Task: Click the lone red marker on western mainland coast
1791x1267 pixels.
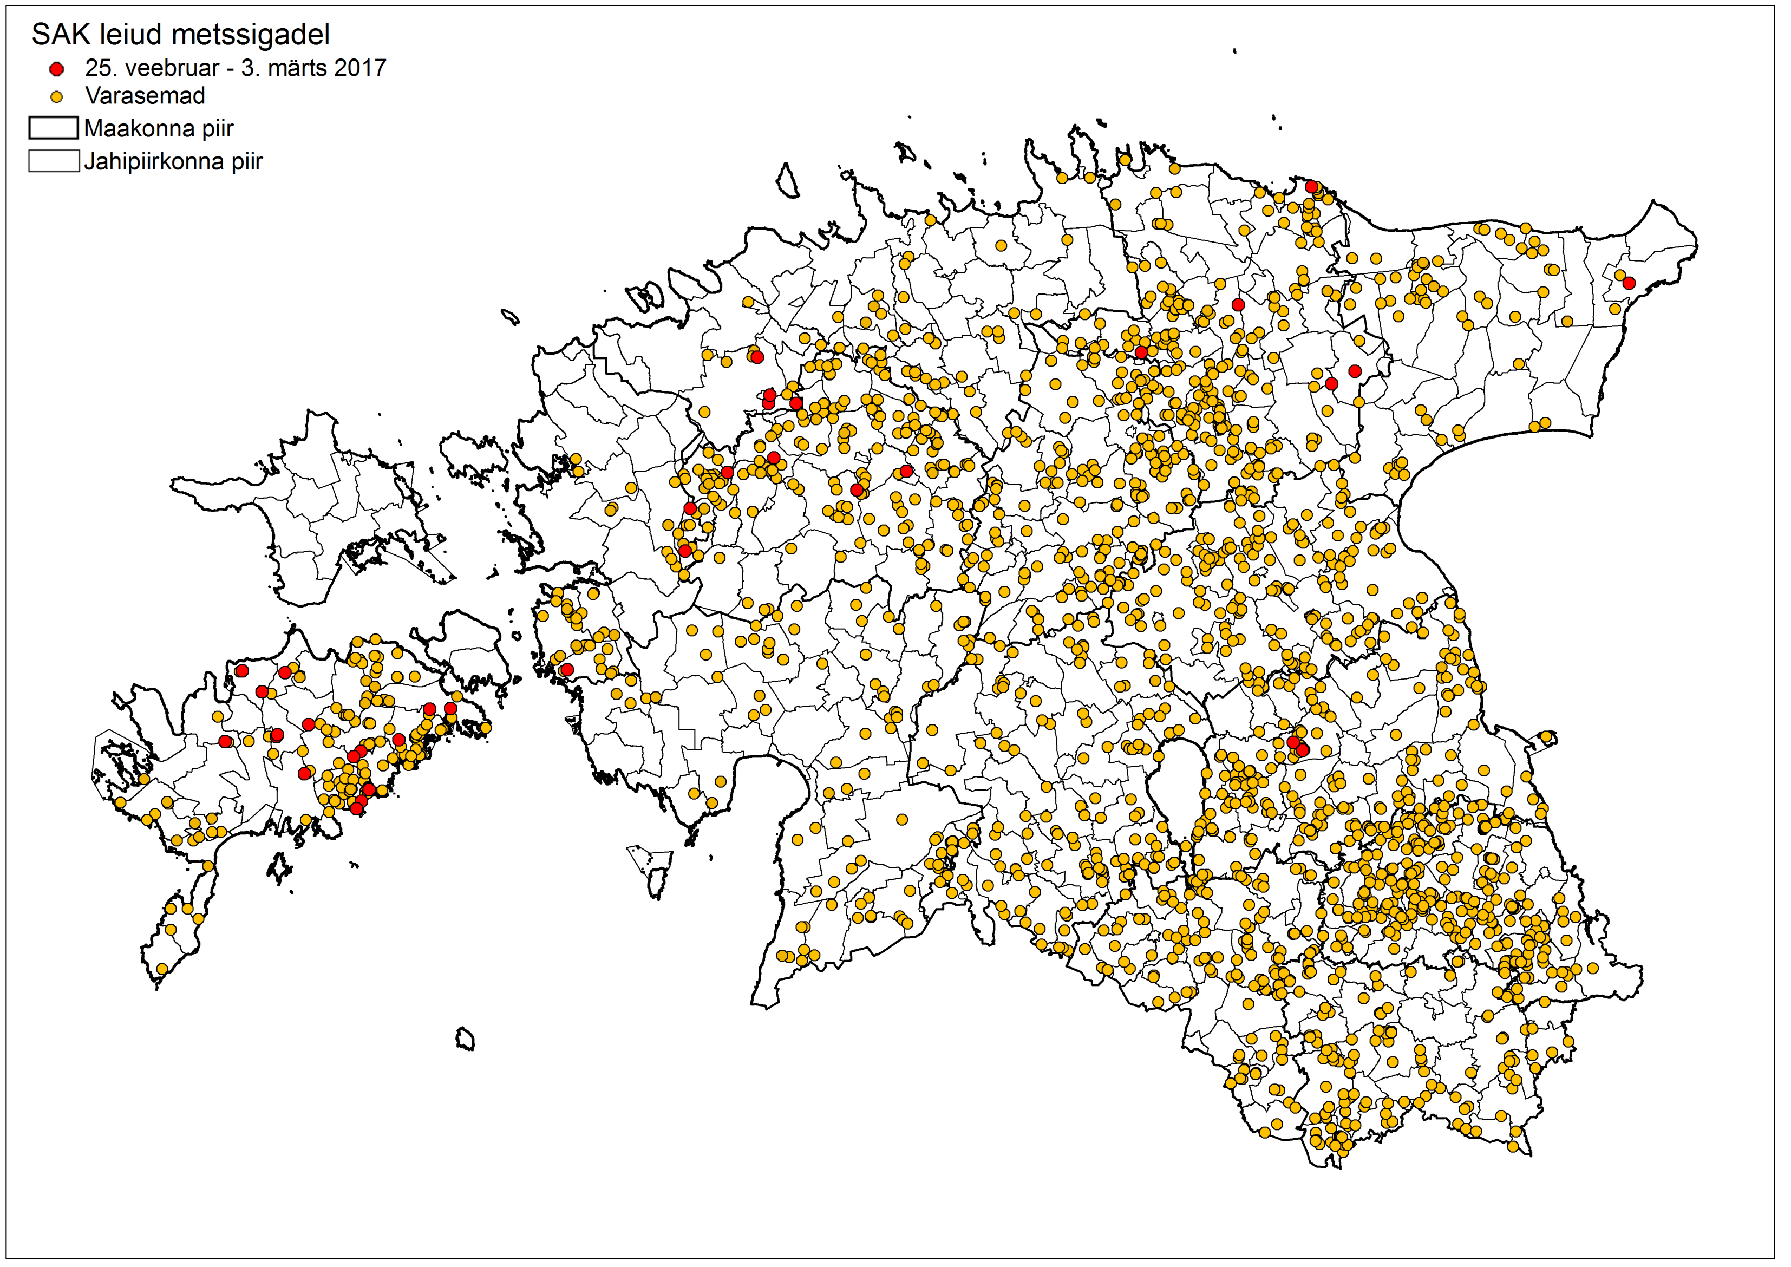Action: click(567, 669)
